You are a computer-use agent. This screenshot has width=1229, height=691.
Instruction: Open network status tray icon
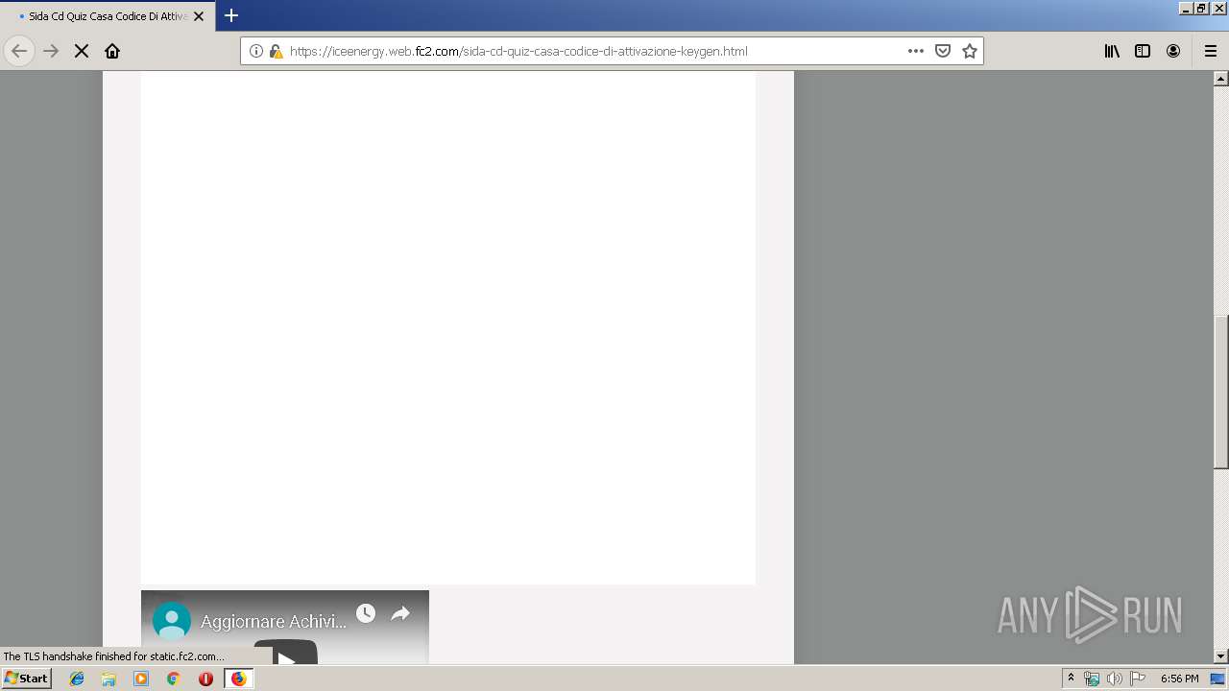1092,679
